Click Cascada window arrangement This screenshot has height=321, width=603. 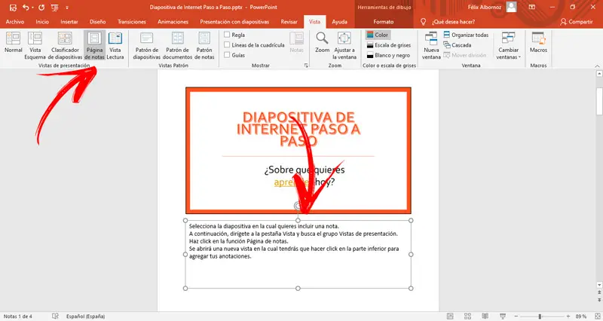458,45
